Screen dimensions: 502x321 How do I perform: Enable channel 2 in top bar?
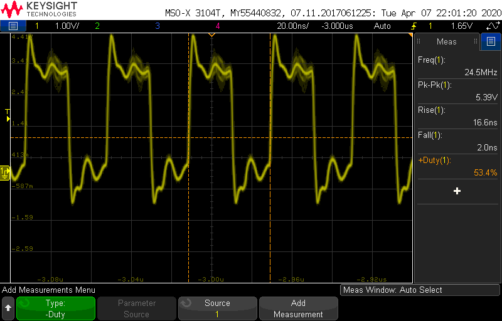click(x=97, y=26)
